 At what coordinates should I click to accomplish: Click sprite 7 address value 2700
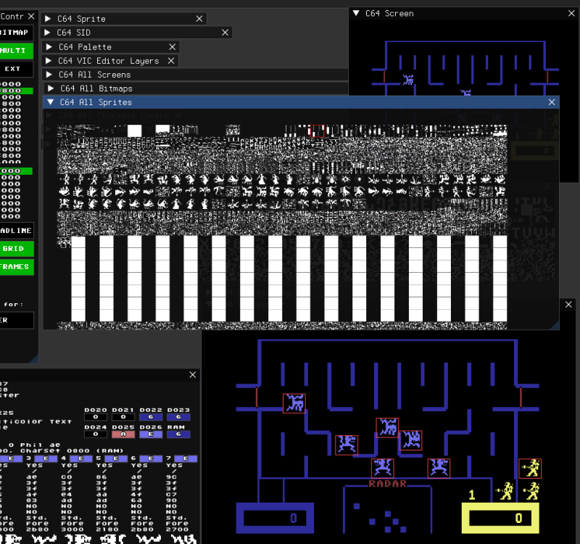(x=177, y=529)
